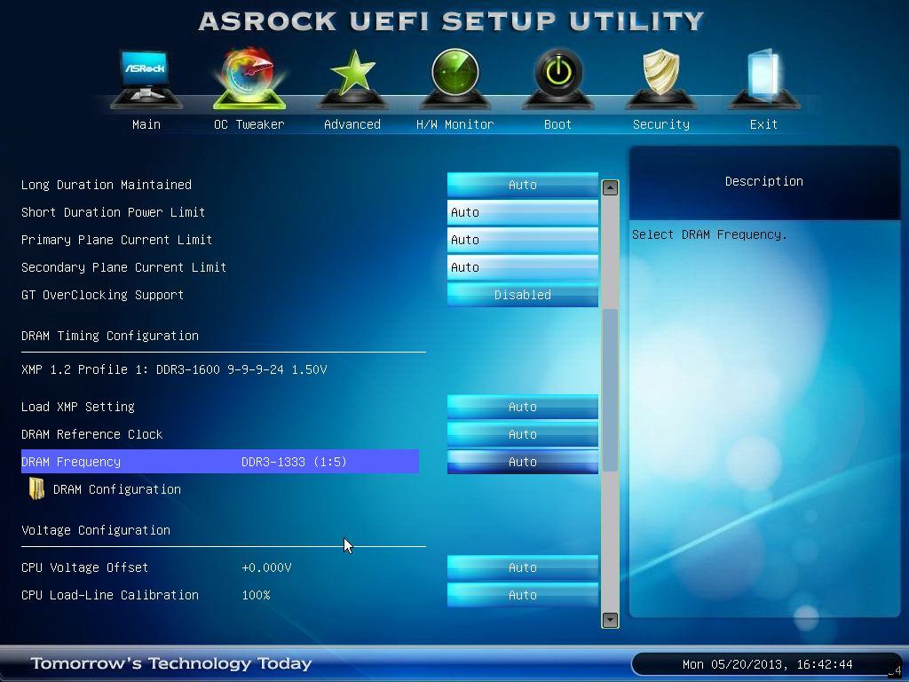The width and height of the screenshot is (909, 682).
Task: Switch to the Boot tab label
Action: pyautogui.click(x=557, y=124)
